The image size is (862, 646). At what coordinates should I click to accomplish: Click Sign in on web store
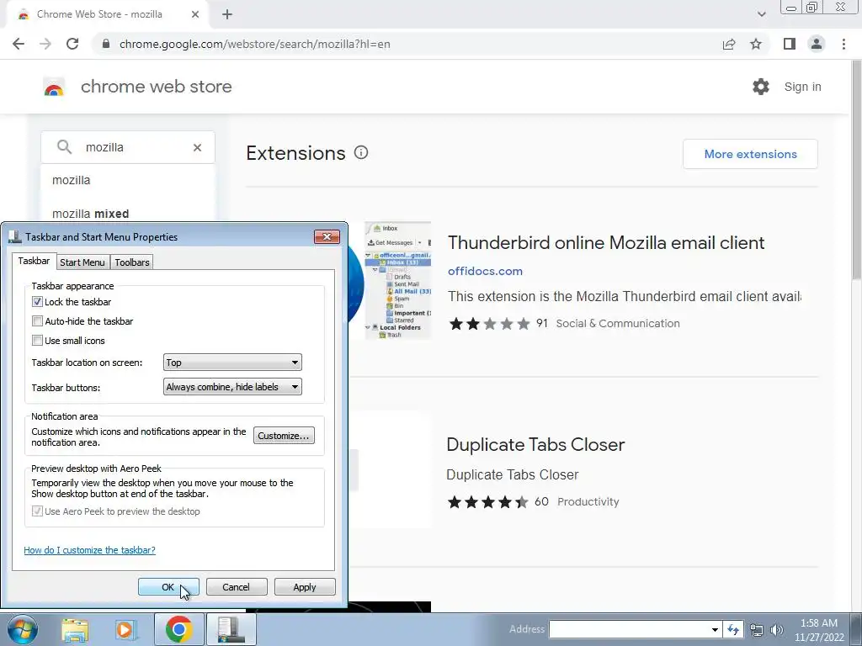(x=802, y=87)
